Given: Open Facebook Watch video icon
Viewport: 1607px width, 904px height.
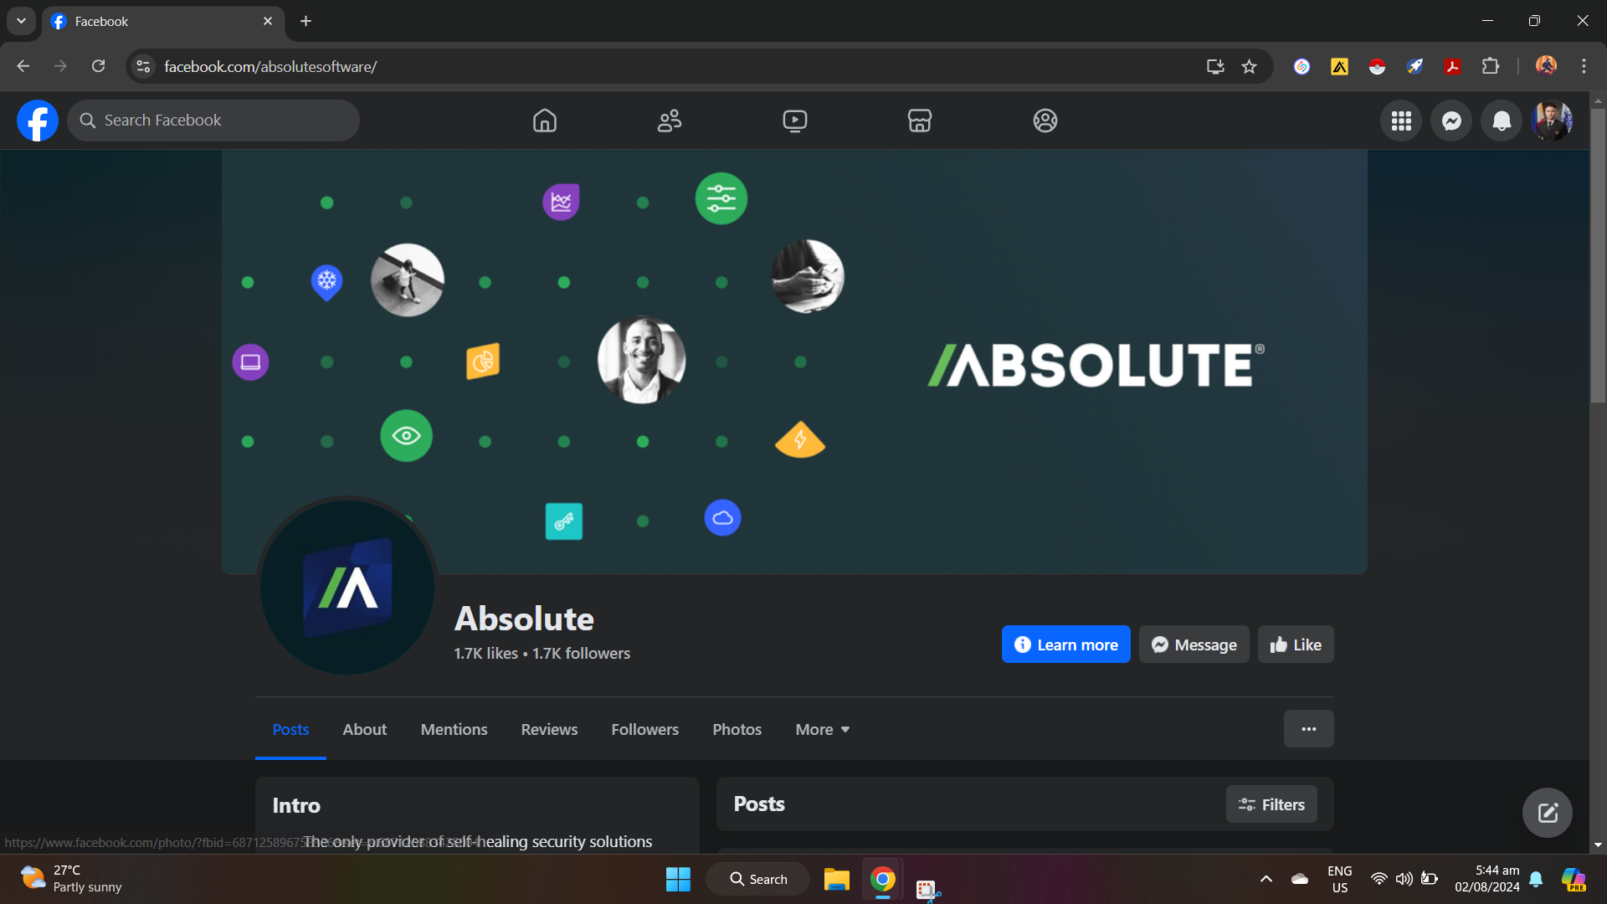Looking at the screenshot, I should pyautogui.click(x=794, y=121).
